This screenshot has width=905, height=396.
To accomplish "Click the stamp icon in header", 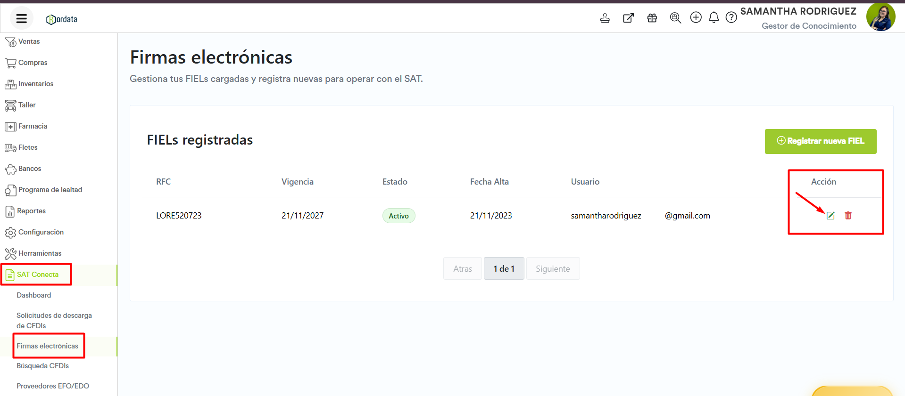I will click(605, 18).
